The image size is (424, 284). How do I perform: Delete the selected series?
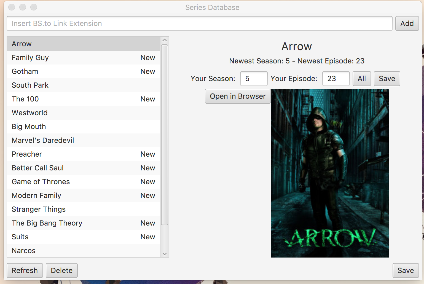point(62,270)
